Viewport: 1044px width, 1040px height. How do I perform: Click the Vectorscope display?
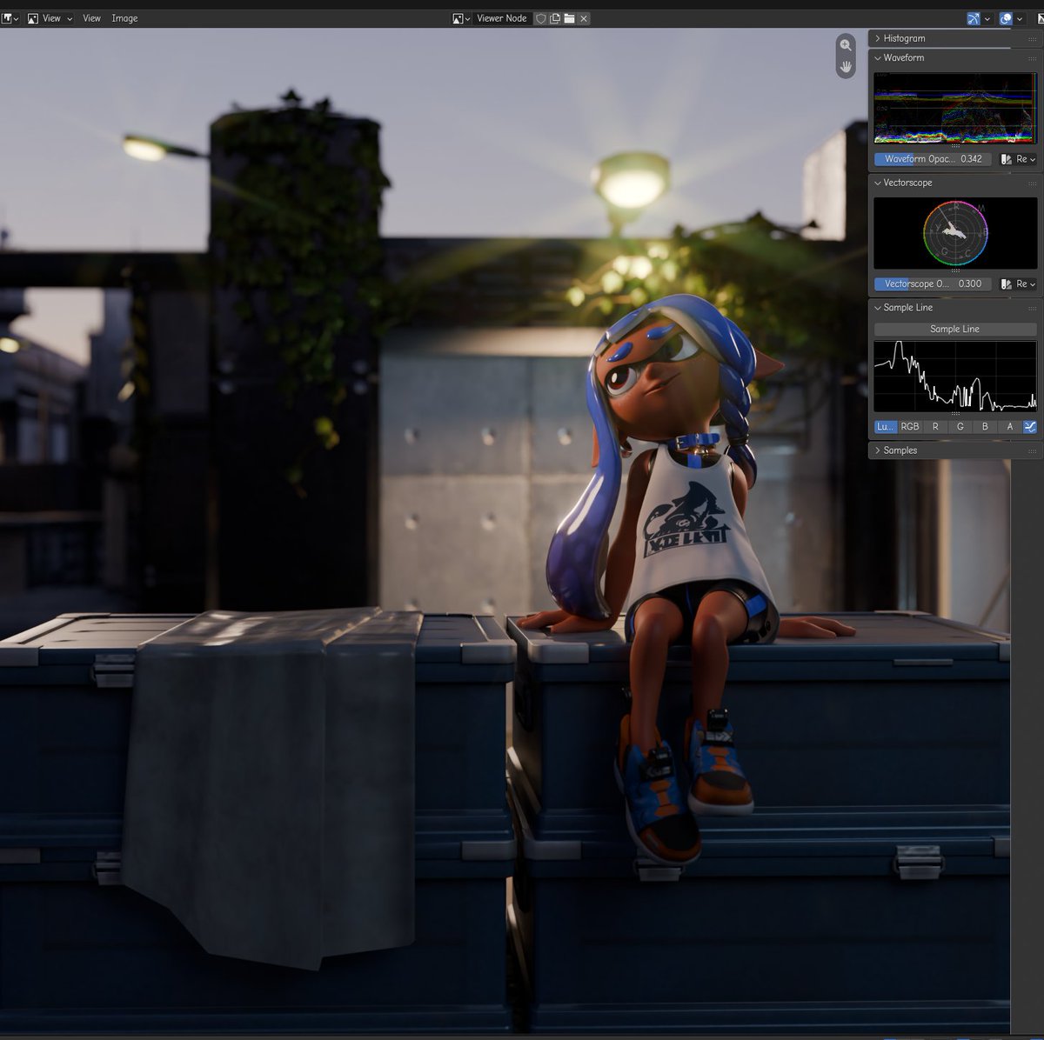(x=955, y=233)
